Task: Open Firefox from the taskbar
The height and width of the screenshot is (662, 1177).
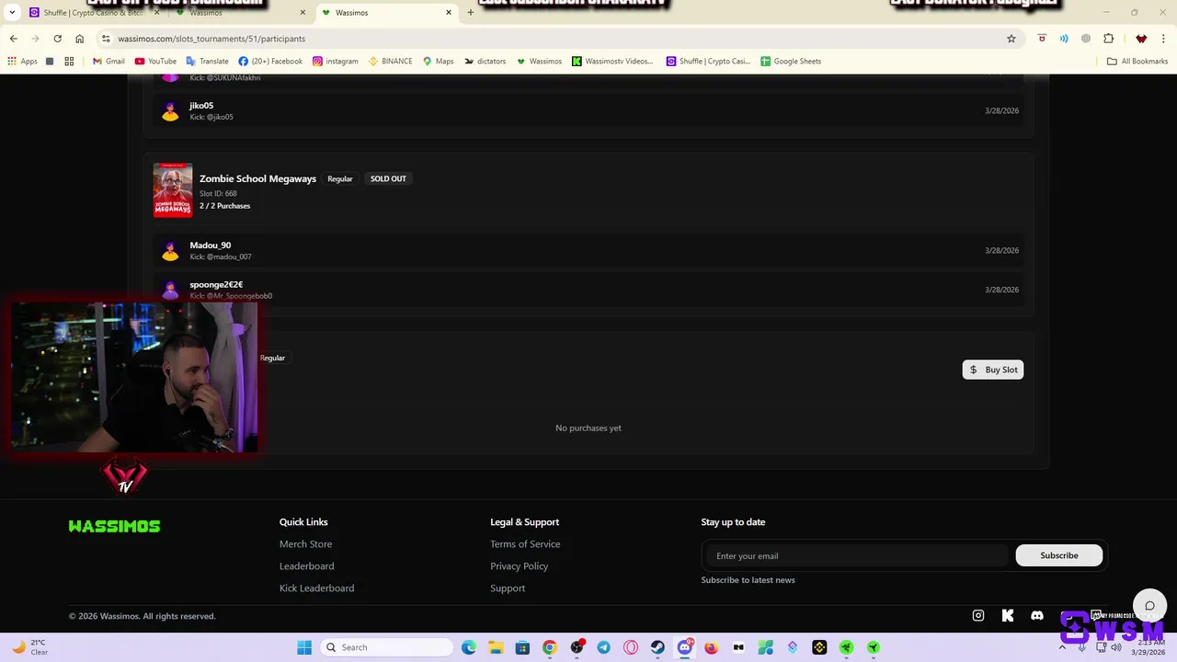Action: coord(712,647)
